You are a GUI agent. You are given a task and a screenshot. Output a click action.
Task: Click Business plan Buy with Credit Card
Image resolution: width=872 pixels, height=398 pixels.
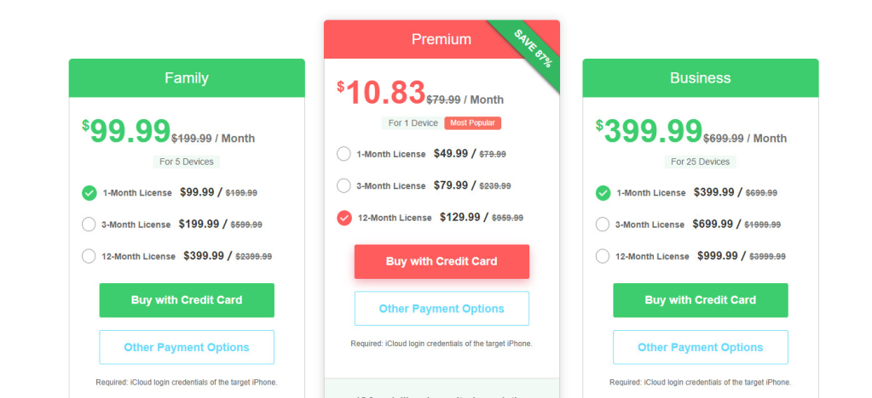click(x=700, y=300)
